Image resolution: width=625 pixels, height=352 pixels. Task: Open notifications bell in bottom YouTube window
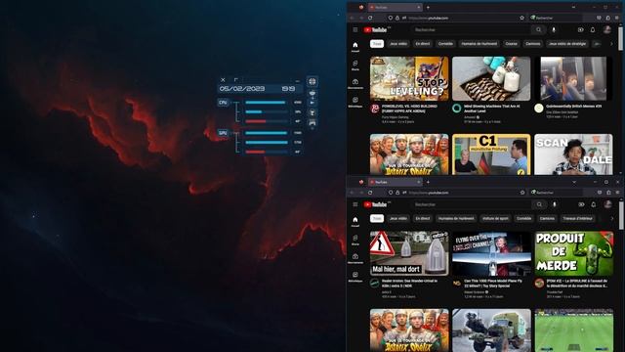[594, 204]
